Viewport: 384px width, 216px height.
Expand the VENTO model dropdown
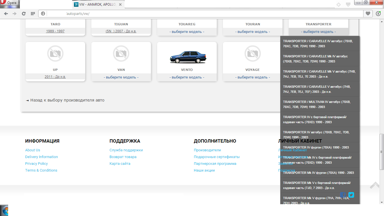click(187, 77)
